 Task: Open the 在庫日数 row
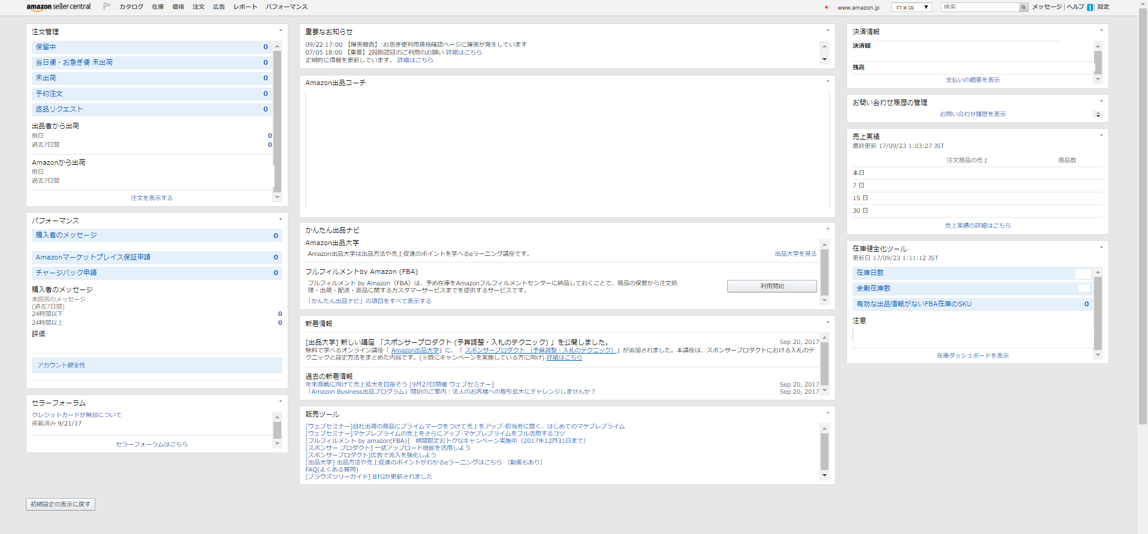coord(972,273)
